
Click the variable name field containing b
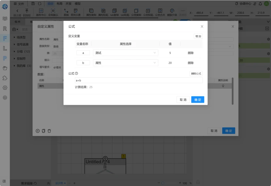pos(83,63)
